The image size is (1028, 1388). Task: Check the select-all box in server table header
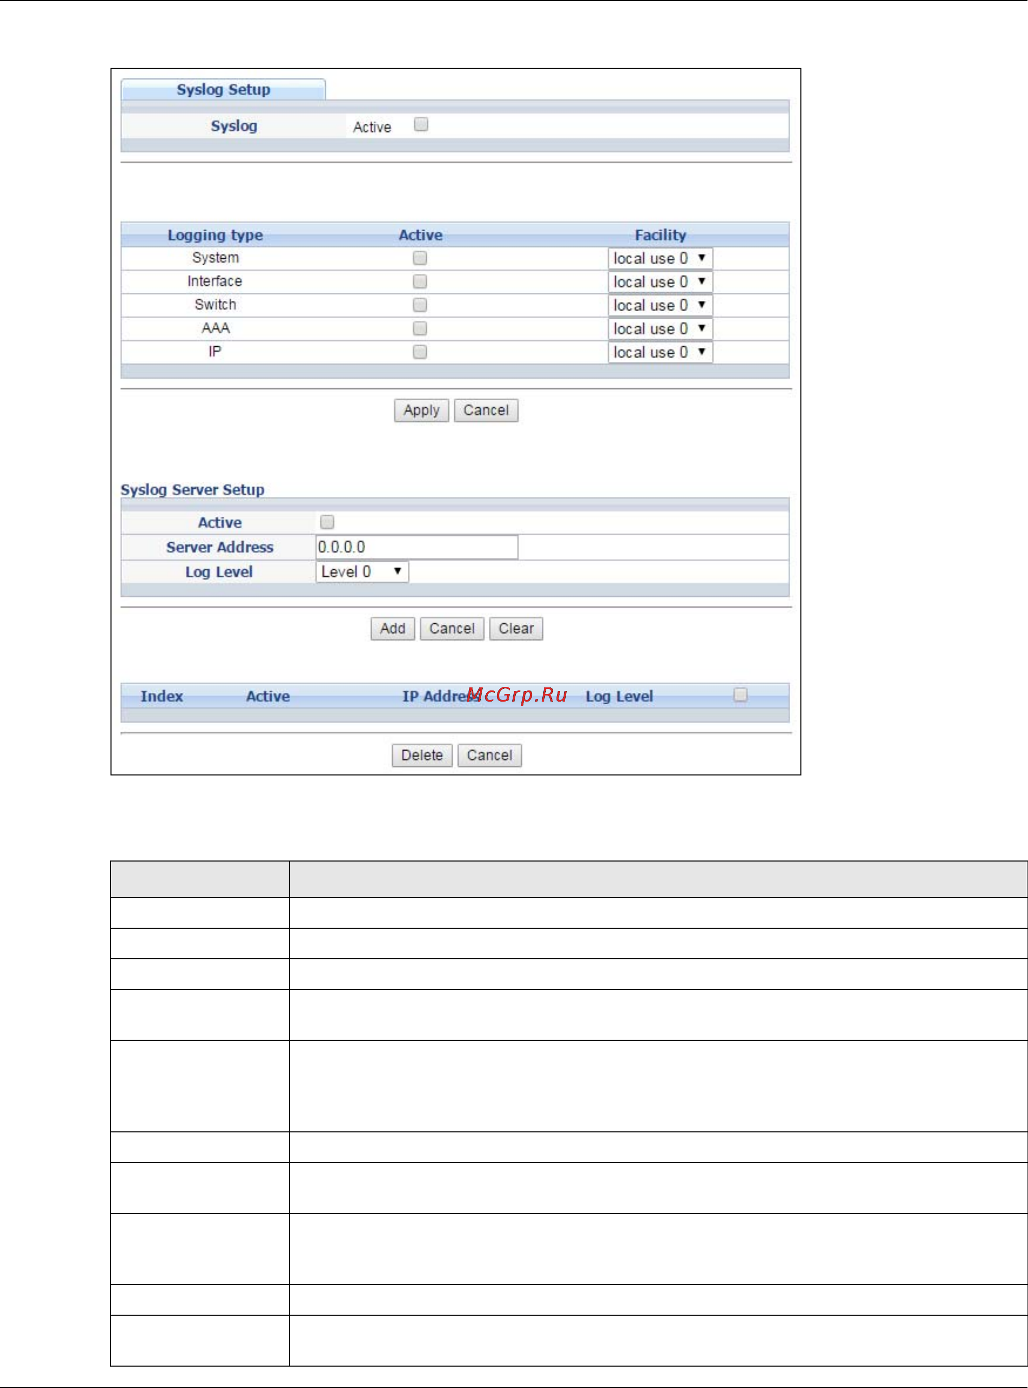tap(740, 695)
